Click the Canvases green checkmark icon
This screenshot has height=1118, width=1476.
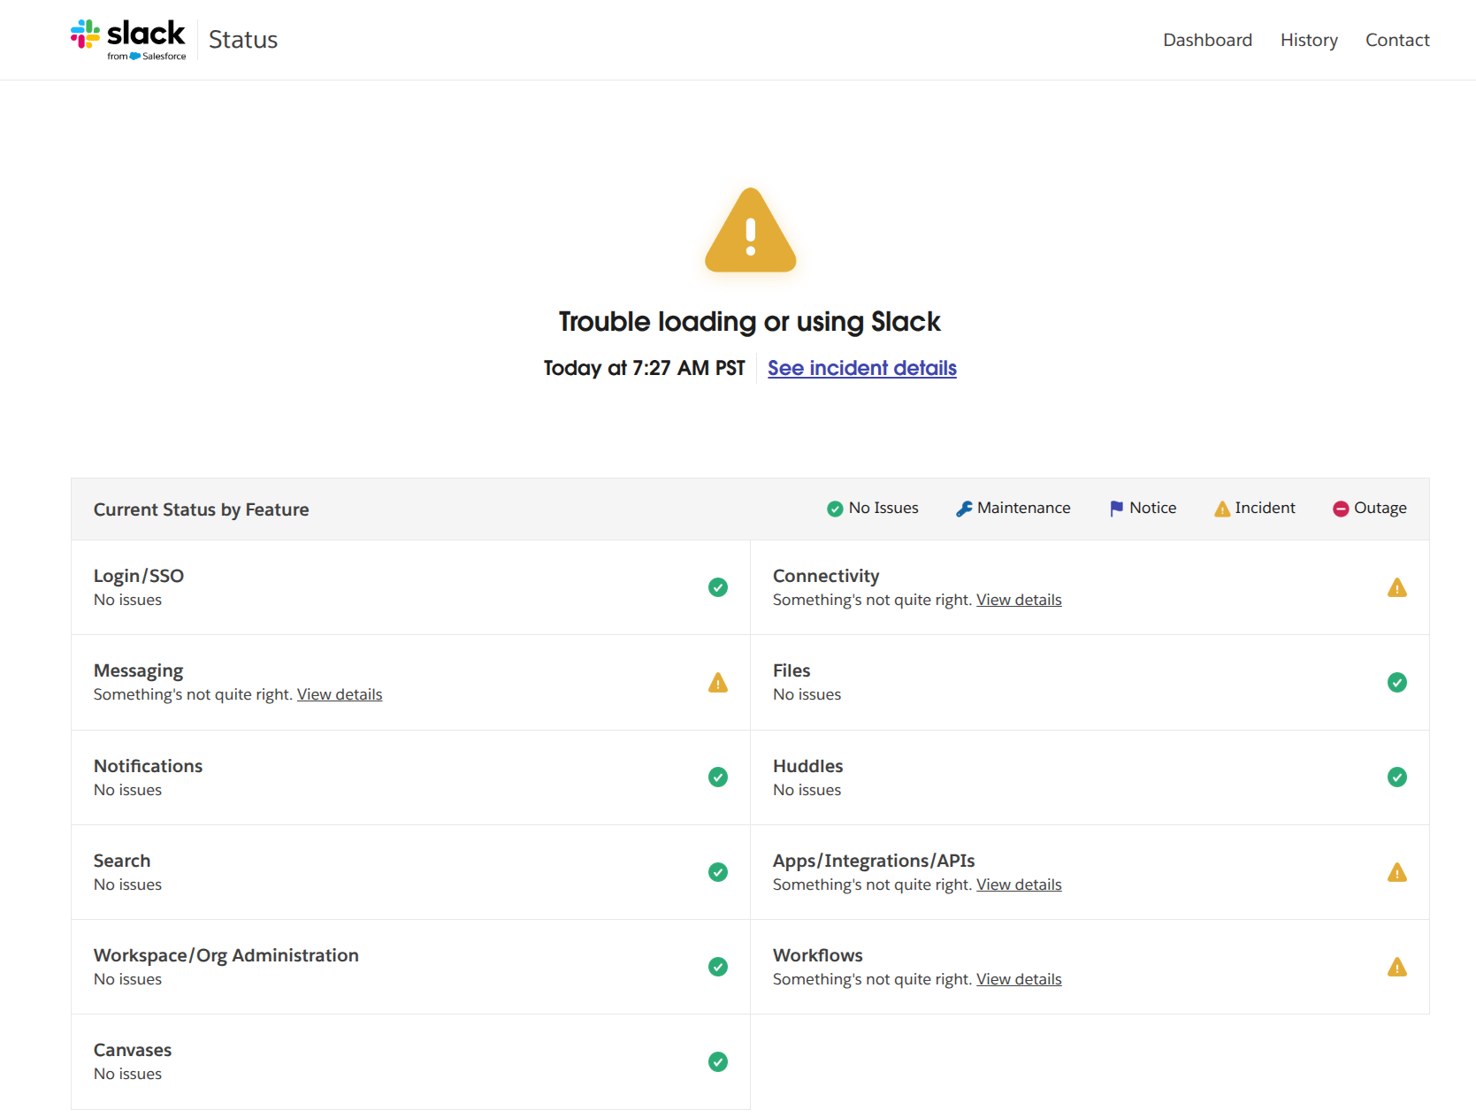717,1061
